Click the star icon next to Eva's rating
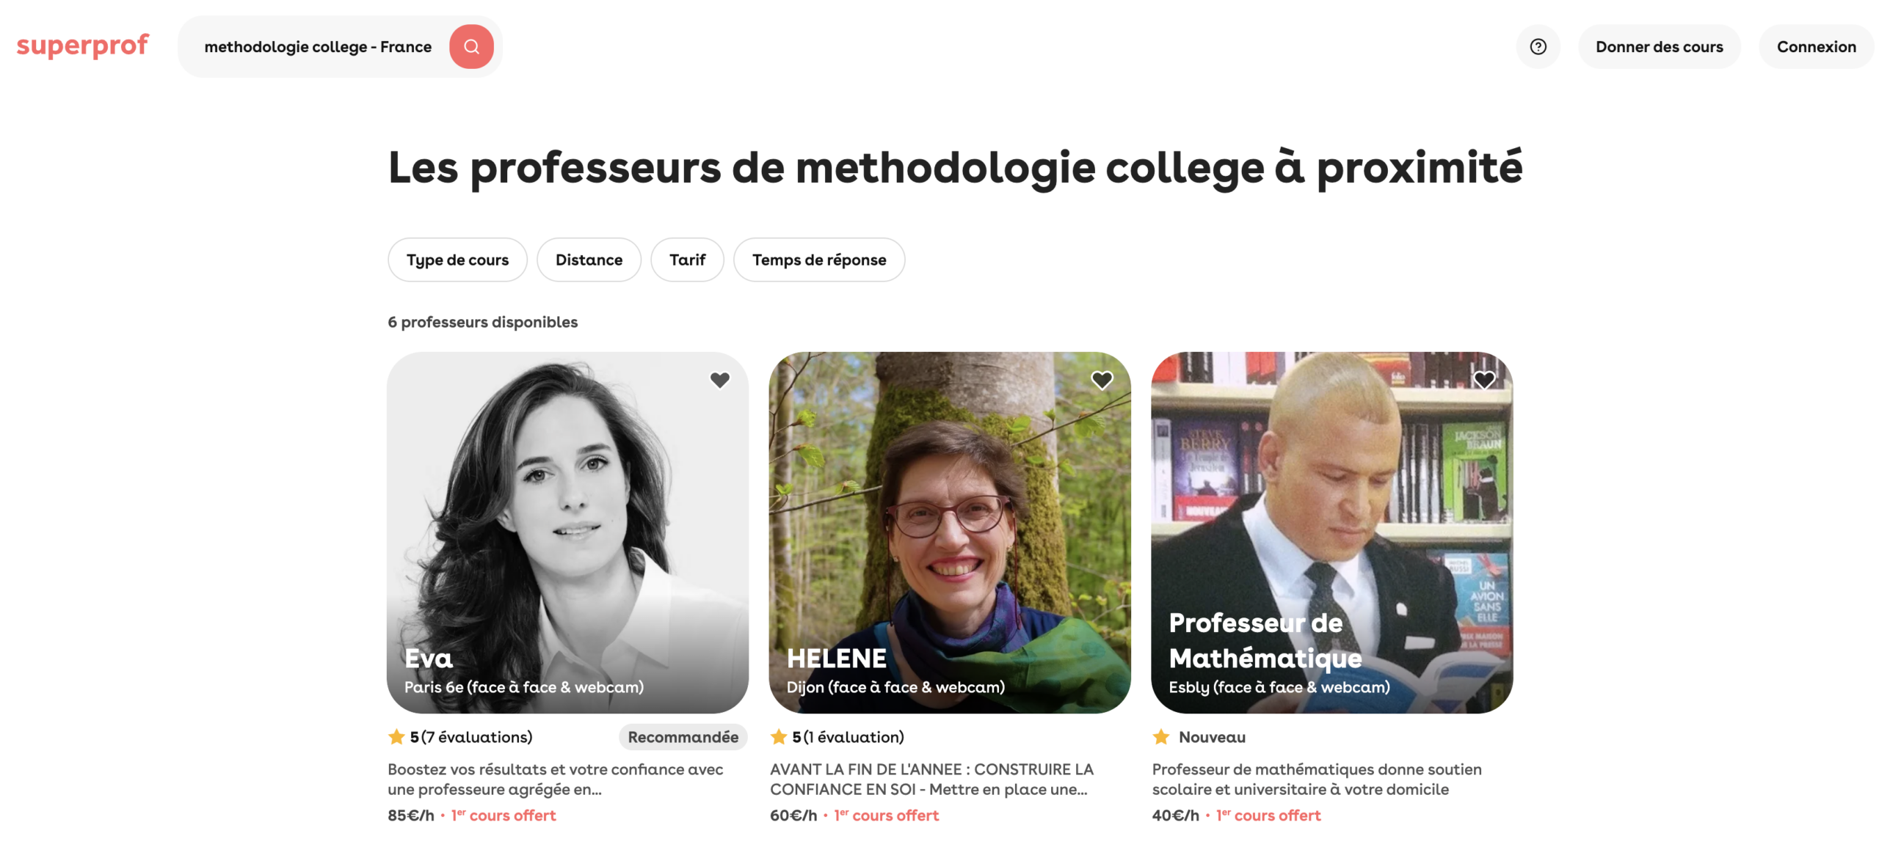Viewport: 1879px width, 858px height. click(x=396, y=736)
